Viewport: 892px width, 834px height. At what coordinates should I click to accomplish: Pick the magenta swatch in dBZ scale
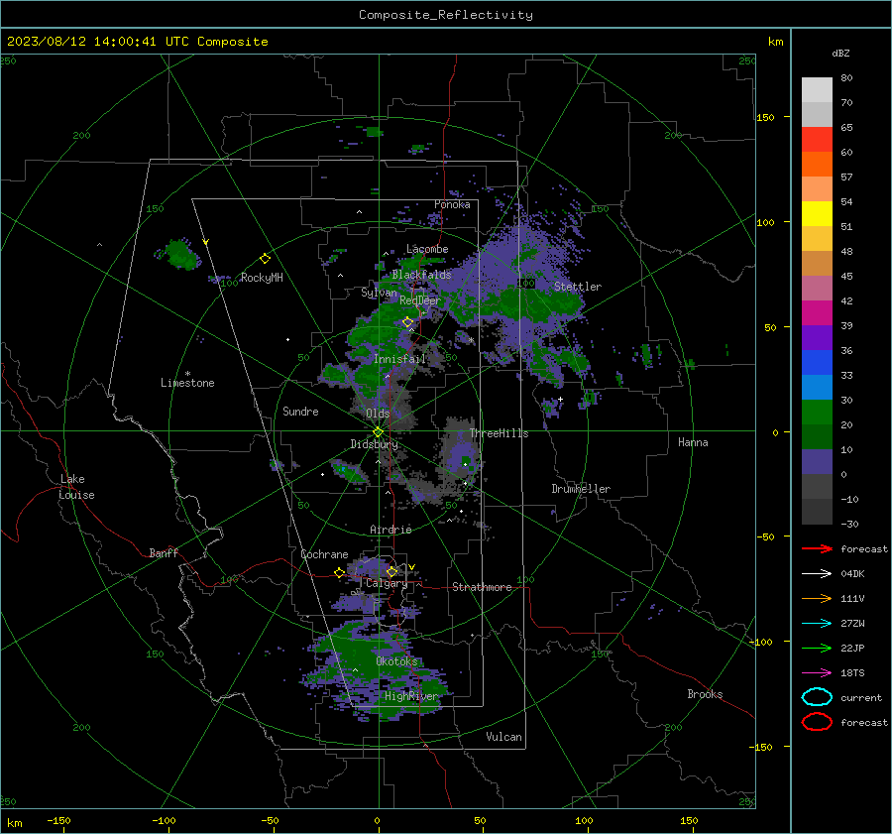click(x=817, y=312)
